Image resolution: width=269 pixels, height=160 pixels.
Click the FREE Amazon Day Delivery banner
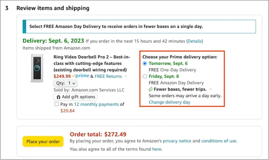139,27
